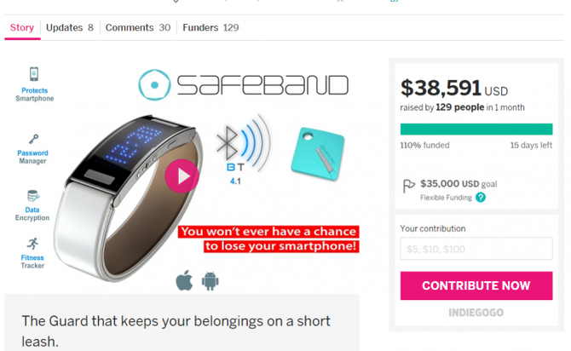Click the Contribute Now button

tap(476, 285)
